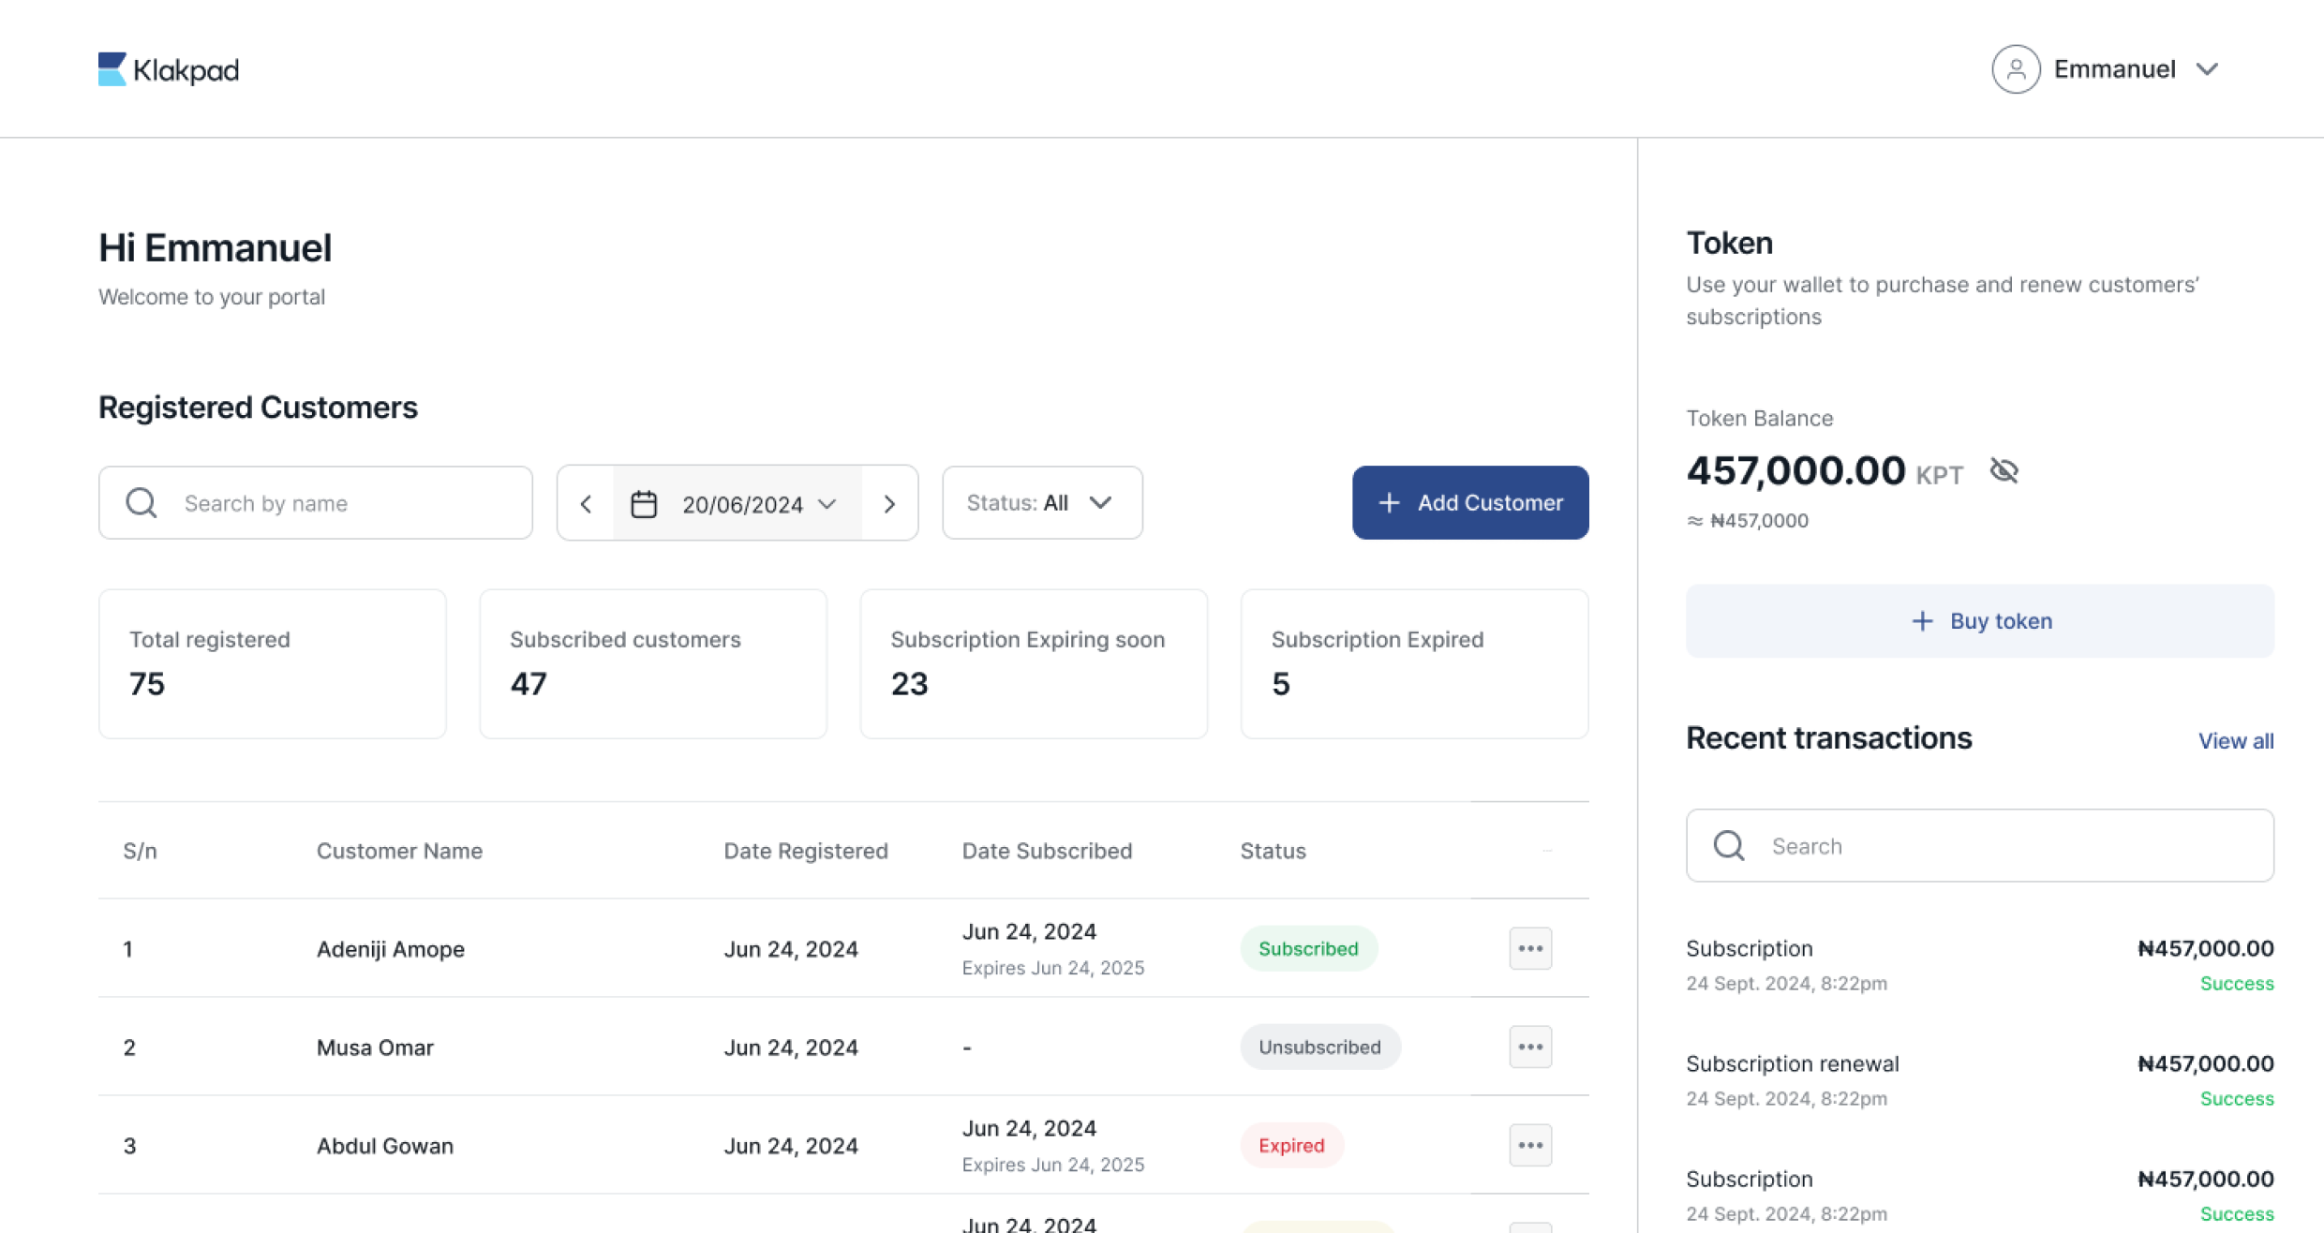The width and height of the screenshot is (2324, 1233).
Task: Click the calendar icon in the date picker
Action: pyautogui.click(x=644, y=504)
